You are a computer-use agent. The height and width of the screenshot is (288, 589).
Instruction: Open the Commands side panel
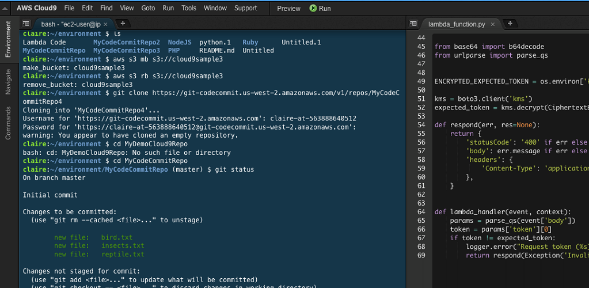coord(8,123)
